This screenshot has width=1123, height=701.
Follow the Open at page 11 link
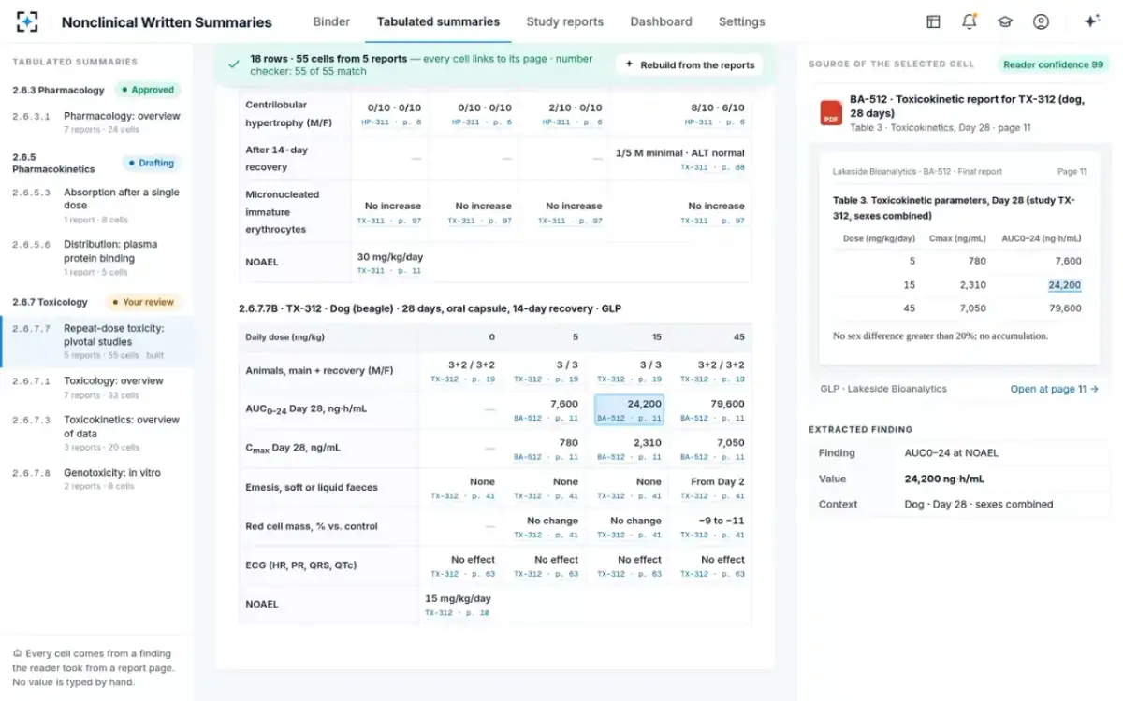pos(1054,389)
